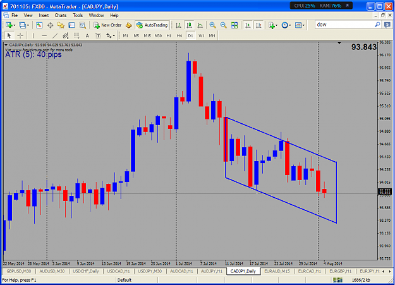Open the Tools menu

pos(78,15)
